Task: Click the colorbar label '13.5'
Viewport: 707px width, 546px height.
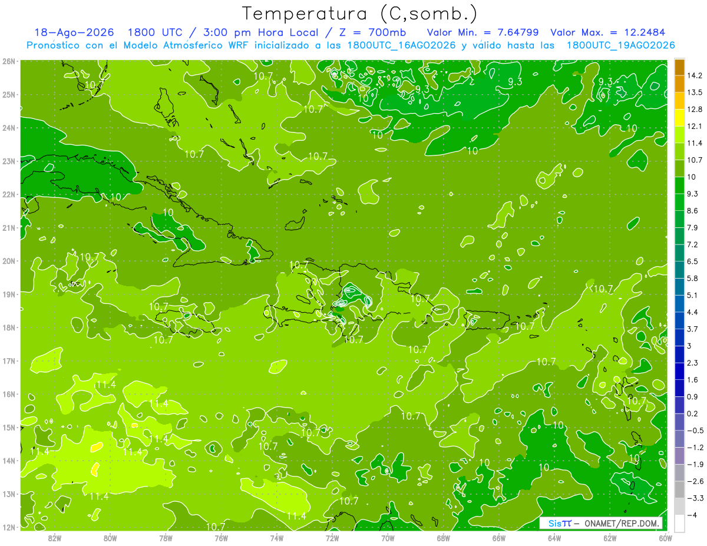Action: pyautogui.click(x=694, y=92)
